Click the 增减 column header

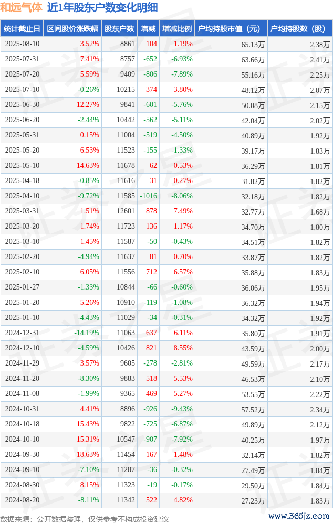pos(149,29)
